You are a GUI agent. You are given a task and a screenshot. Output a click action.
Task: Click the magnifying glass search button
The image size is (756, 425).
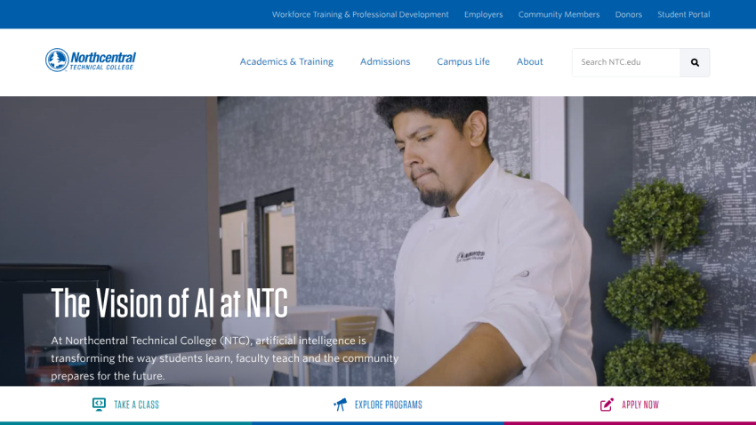(x=695, y=62)
